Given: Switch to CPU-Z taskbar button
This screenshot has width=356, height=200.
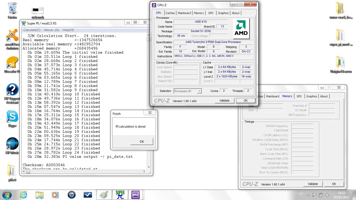Looking at the screenshot, I should pyautogui.click(x=136, y=195).
